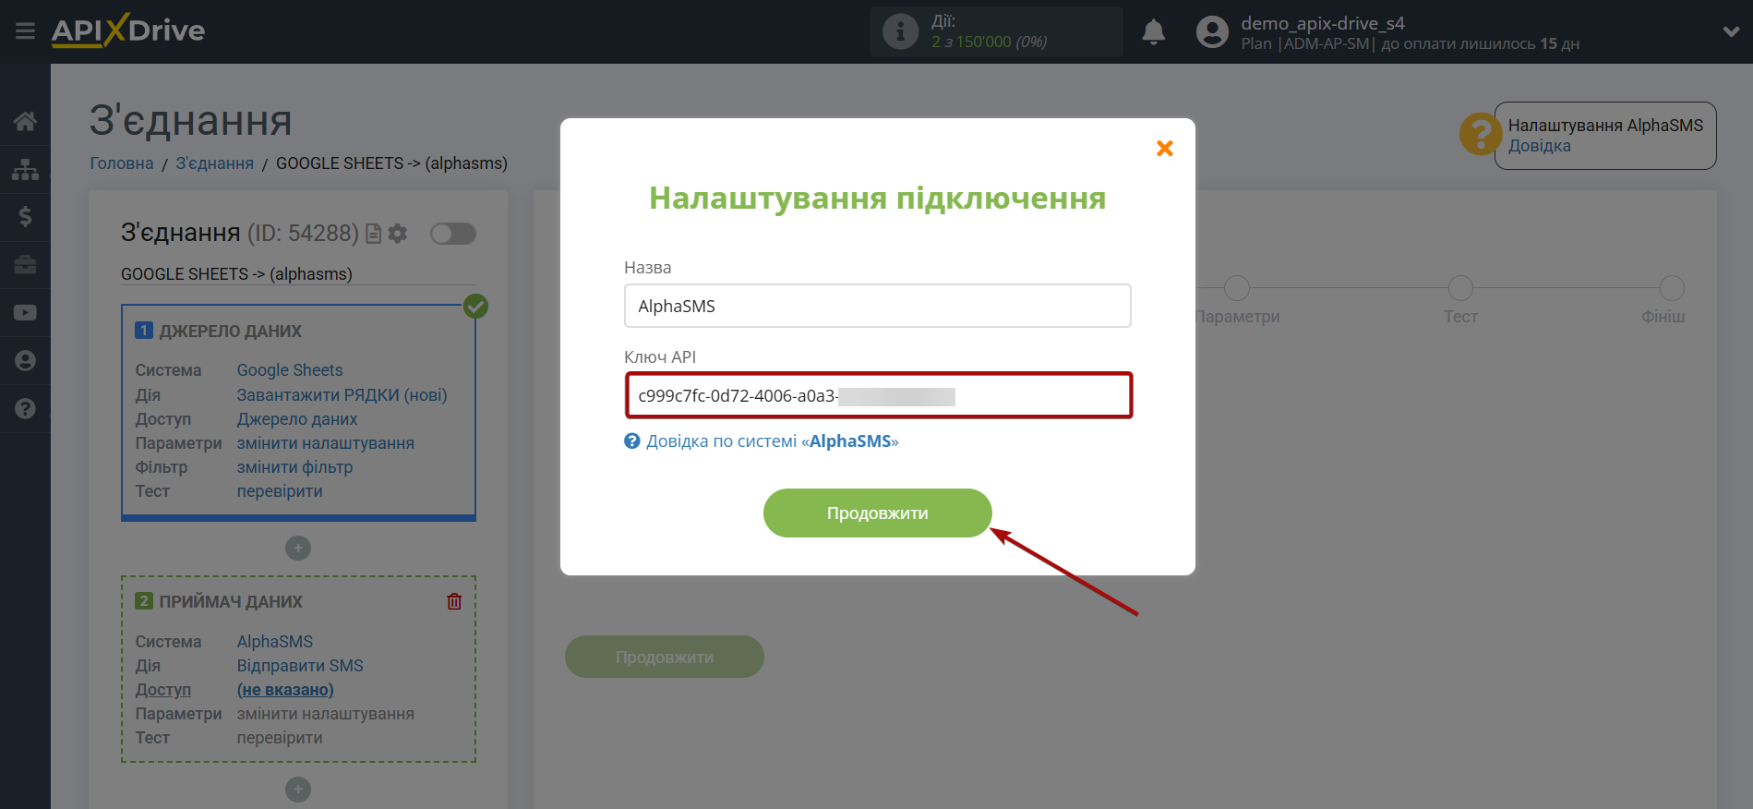Screen dimensions: 1753x809
Task: Open briefcase sidebar icon
Action: [x=25, y=265]
